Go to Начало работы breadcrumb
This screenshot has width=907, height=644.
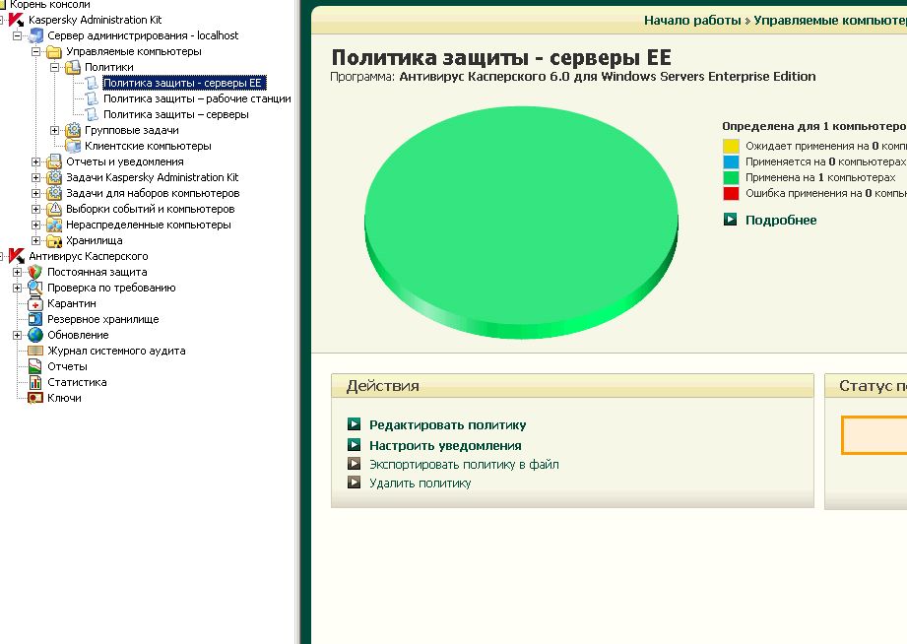point(692,21)
